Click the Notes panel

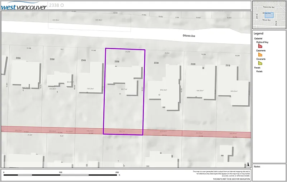coord(269,173)
